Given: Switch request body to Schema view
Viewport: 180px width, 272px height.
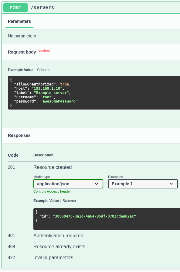Looking at the screenshot, I should (44, 70).
